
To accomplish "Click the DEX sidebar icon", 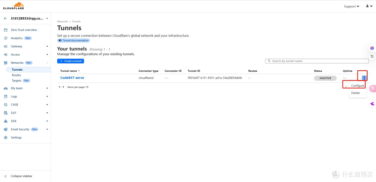I will [6, 121].
